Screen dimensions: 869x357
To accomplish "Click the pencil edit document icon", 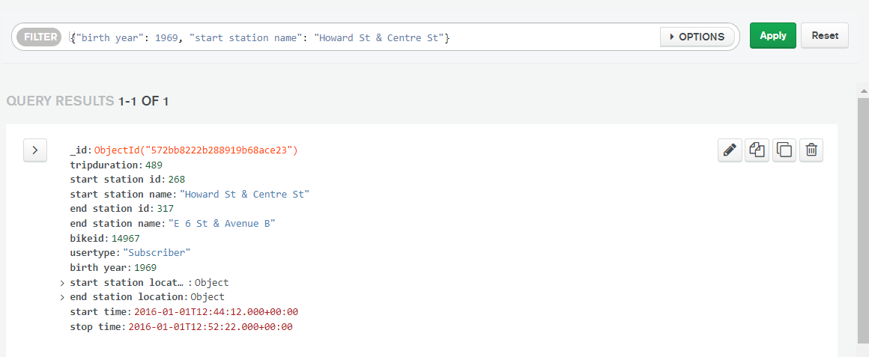I will (x=730, y=150).
